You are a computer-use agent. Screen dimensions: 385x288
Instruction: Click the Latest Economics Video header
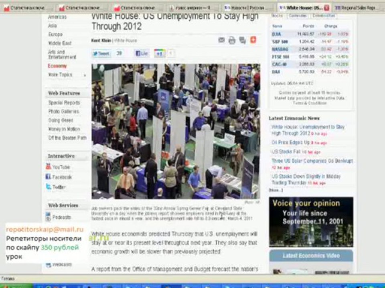click(x=311, y=256)
